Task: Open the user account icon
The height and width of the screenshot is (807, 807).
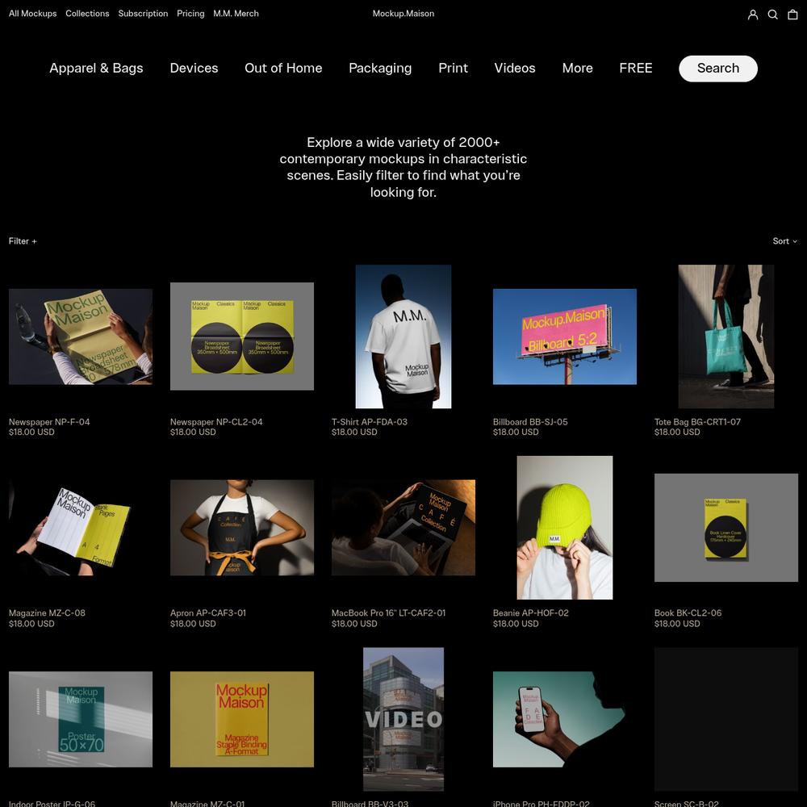Action: point(752,15)
